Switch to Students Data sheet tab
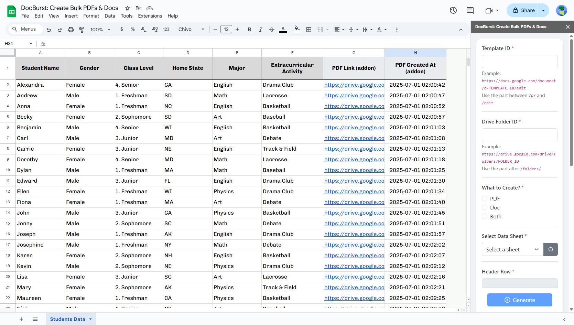574x325 pixels. [68, 319]
